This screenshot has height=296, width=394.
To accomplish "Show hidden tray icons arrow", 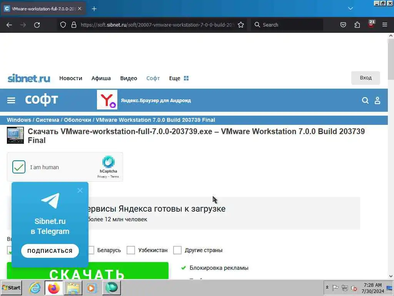I will tap(327, 288).
